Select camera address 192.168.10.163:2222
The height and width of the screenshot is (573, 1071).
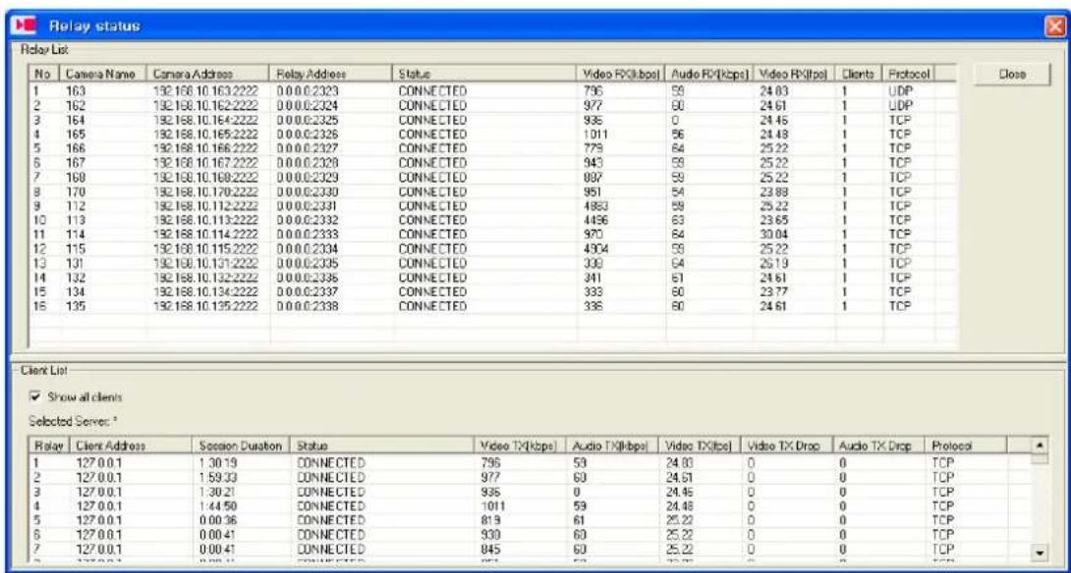(x=205, y=90)
